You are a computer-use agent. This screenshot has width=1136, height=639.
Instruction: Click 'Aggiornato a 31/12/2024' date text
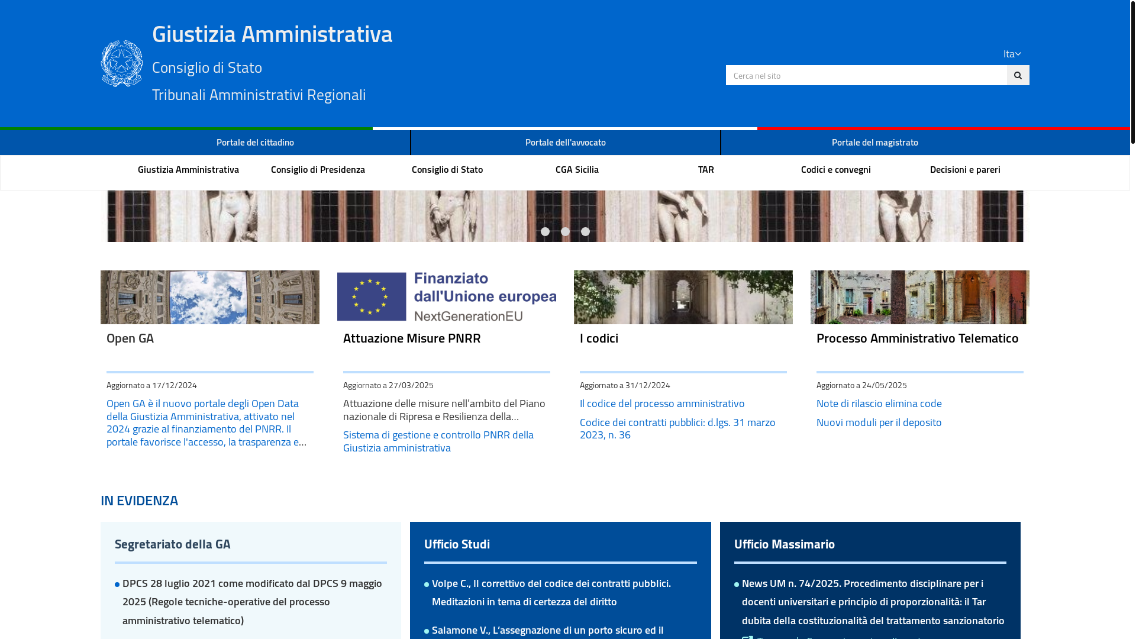coord(625,385)
